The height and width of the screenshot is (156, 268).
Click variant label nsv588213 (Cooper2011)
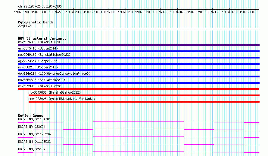[x=38, y=67]
